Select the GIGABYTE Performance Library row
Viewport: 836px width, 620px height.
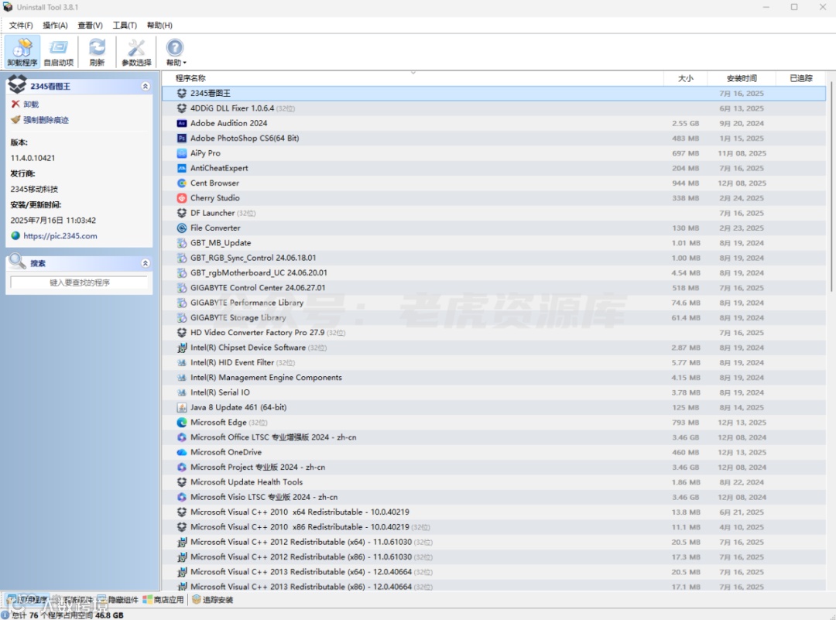point(494,303)
